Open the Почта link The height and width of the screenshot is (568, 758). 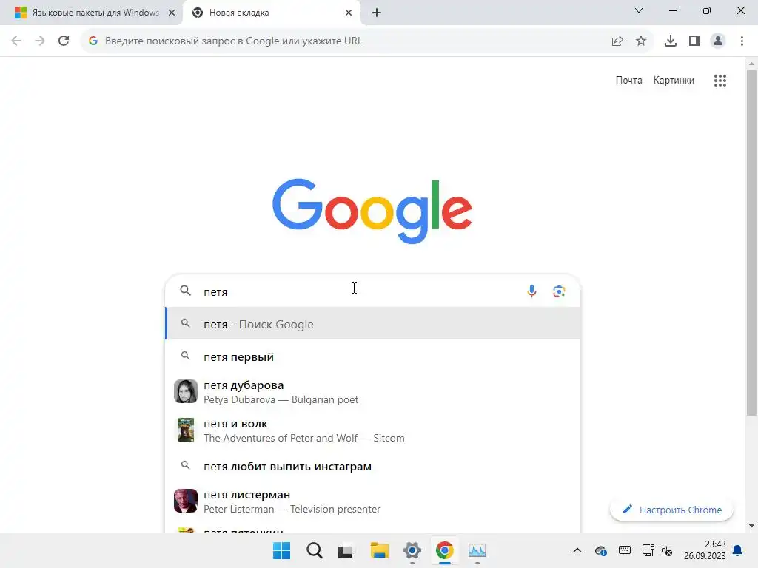click(629, 80)
